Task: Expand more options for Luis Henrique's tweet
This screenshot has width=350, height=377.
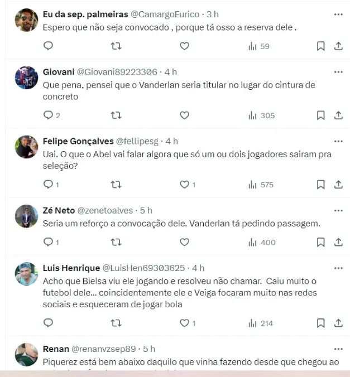Action: (338, 268)
